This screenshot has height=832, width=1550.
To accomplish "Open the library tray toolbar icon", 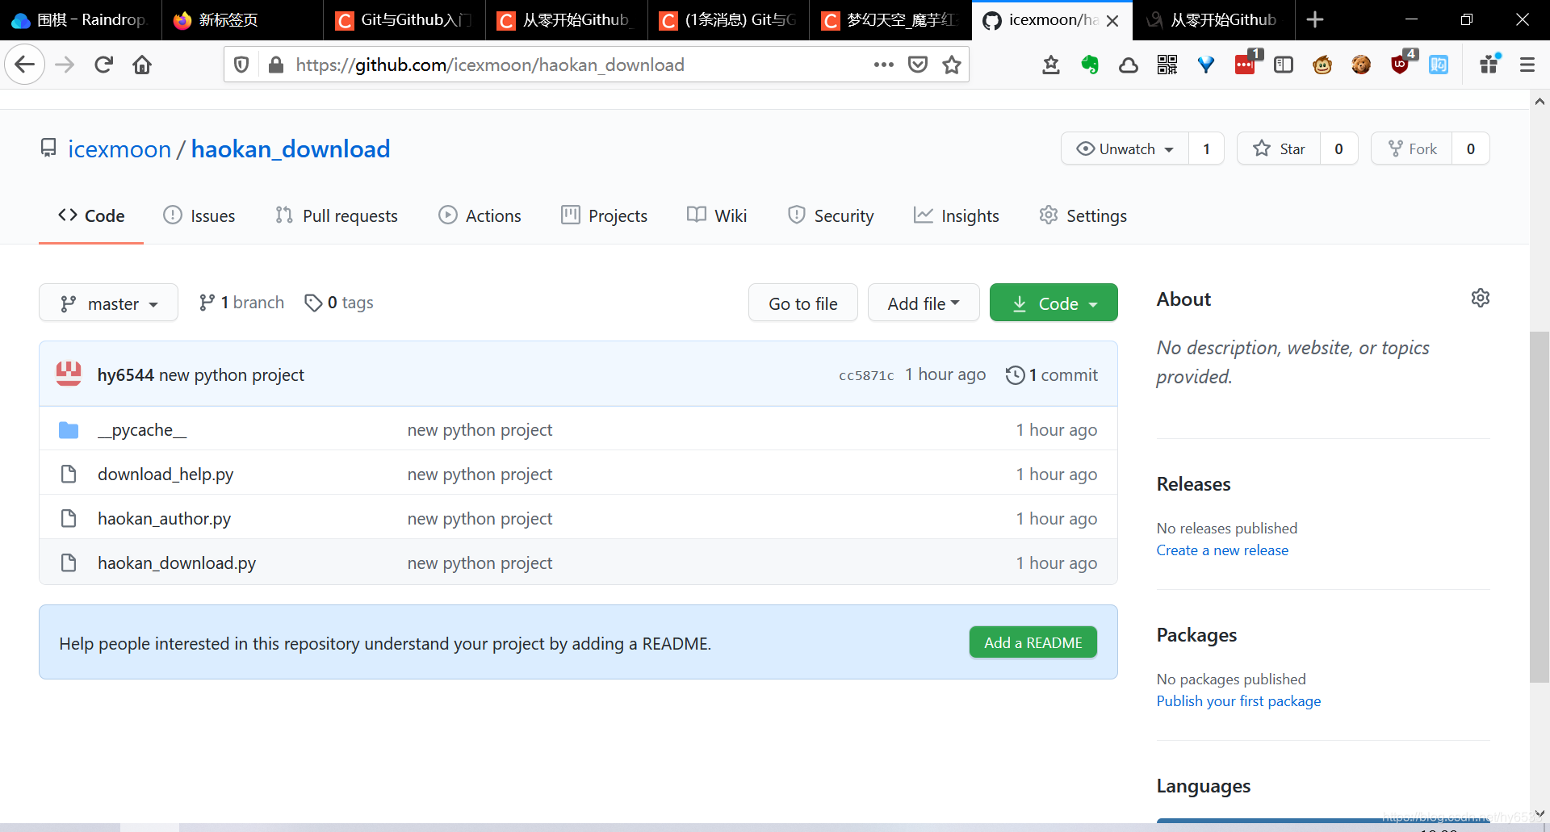I will click(x=1051, y=65).
